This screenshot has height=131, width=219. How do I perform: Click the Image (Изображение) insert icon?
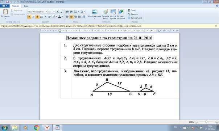(x=94, y=14)
